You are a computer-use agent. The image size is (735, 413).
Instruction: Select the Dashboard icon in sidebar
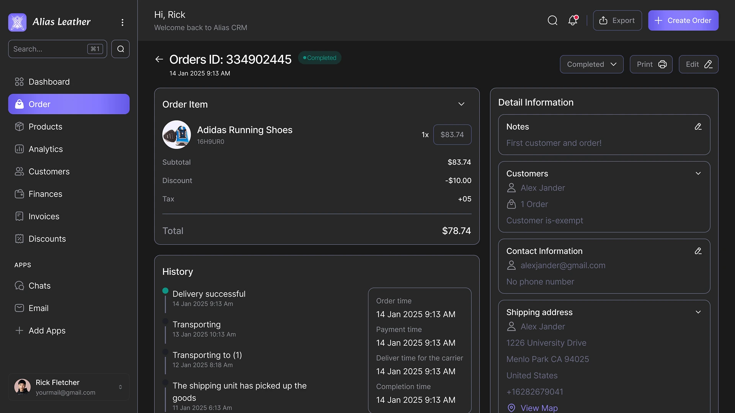tap(20, 81)
